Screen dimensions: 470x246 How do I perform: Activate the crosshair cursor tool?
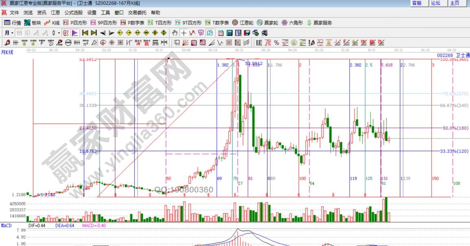[184, 33]
